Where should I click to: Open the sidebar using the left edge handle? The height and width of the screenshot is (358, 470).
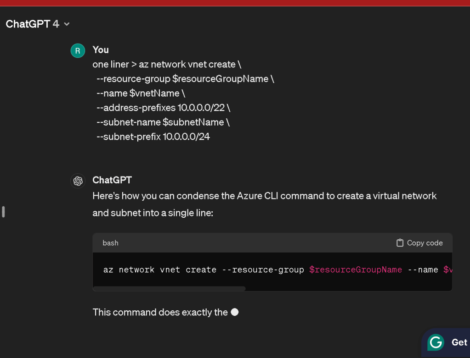tap(3, 212)
